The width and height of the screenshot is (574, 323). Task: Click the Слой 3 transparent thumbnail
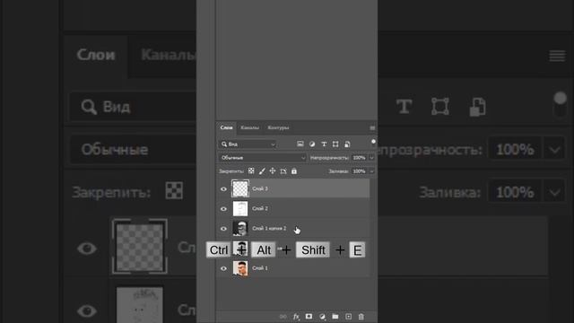240,188
